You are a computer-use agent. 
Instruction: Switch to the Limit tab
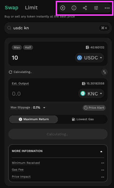[31, 8]
